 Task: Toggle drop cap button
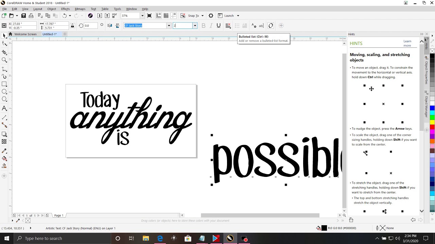(x=244, y=25)
